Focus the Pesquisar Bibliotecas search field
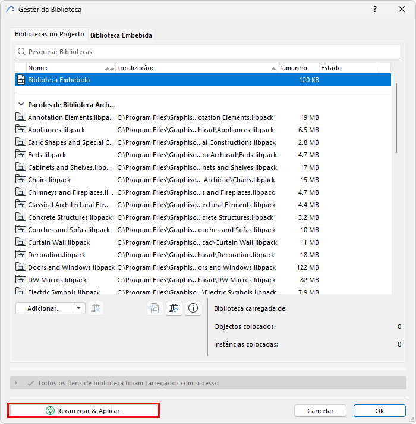The image size is (416, 424). pos(208,52)
